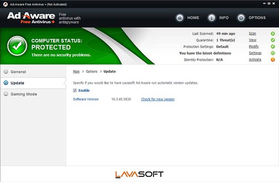Open the General options tab

pos(33,72)
